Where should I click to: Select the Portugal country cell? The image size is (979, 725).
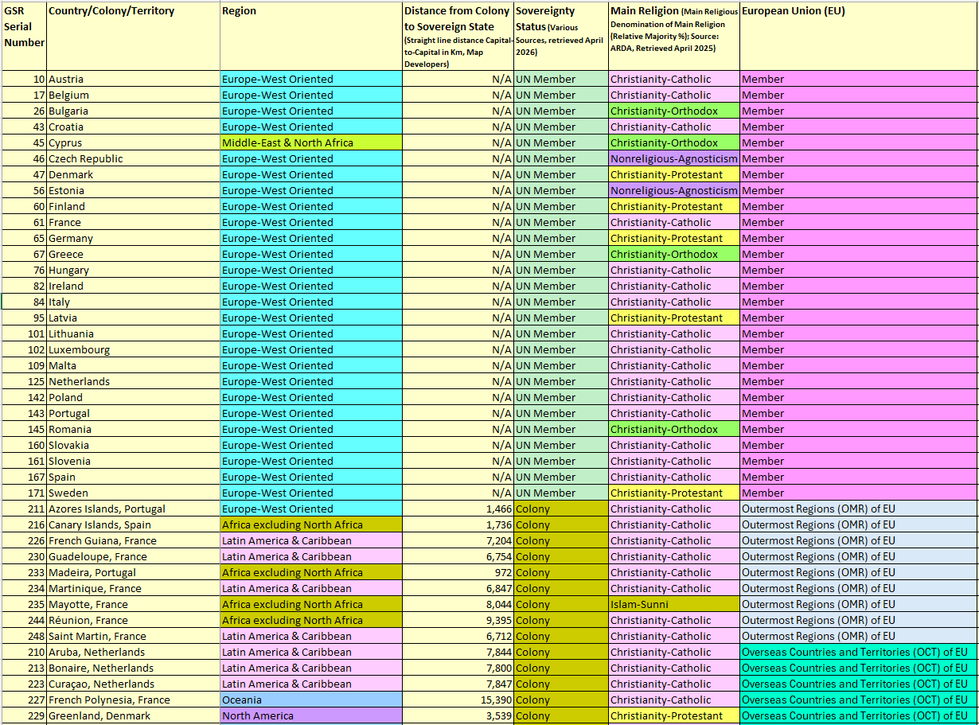(x=133, y=413)
